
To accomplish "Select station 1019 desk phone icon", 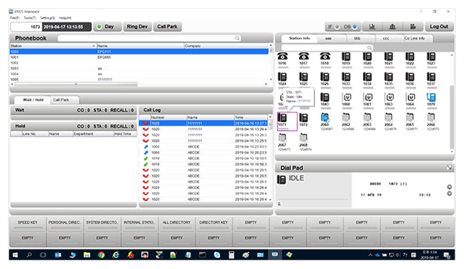I will [x=346, y=56].
